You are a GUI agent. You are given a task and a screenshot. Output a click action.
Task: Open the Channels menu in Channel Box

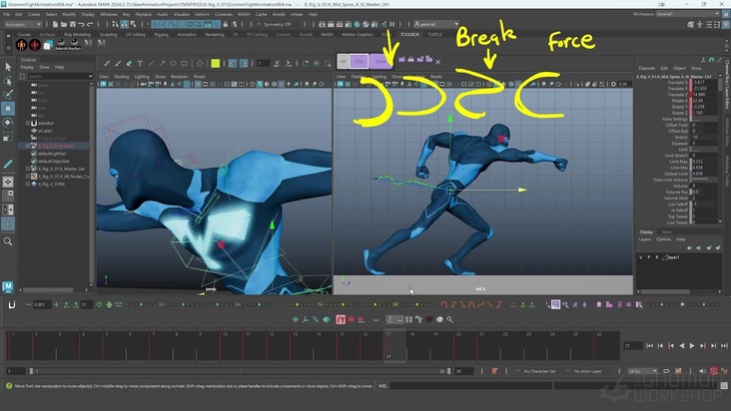pos(646,68)
